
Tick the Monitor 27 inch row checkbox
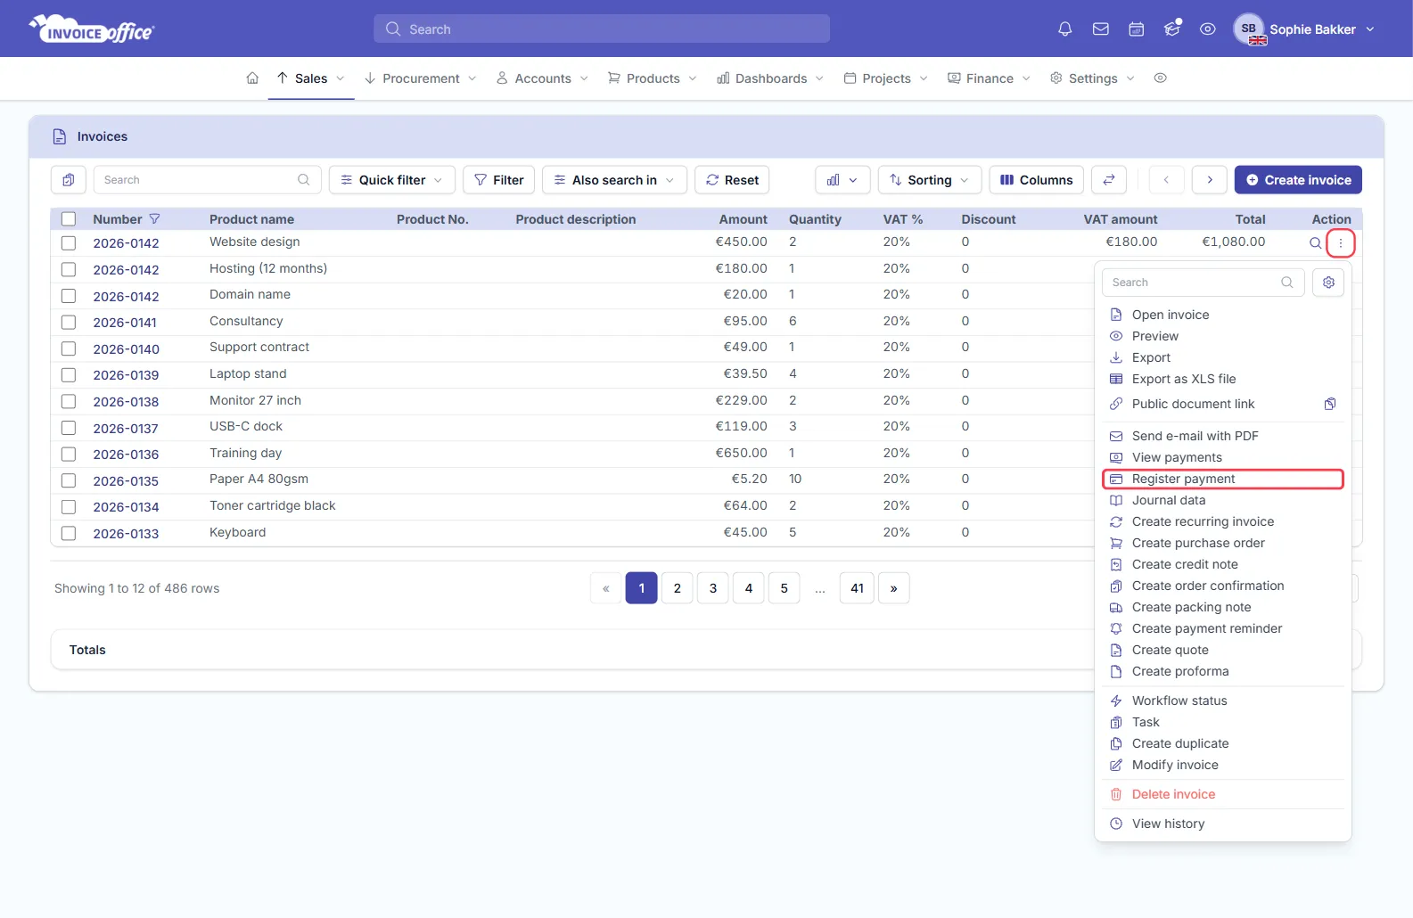(69, 401)
